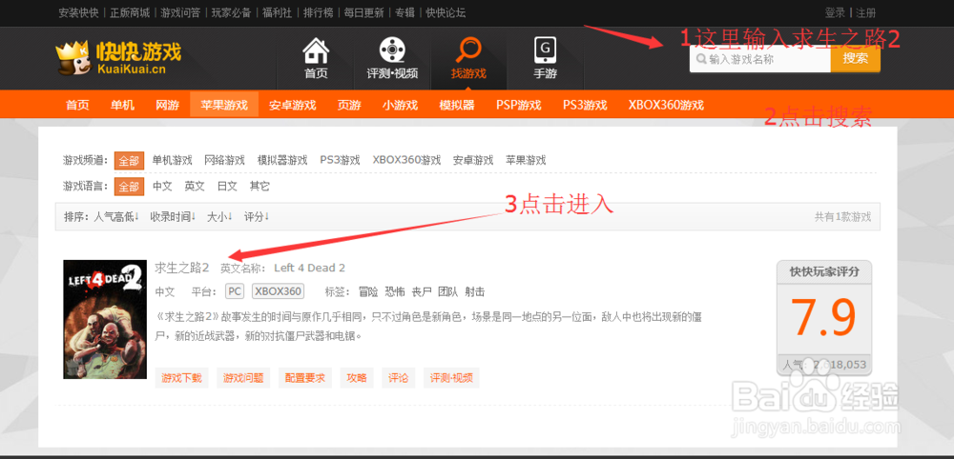
Task: Open the 求生之路2 game title
Action: 182,268
